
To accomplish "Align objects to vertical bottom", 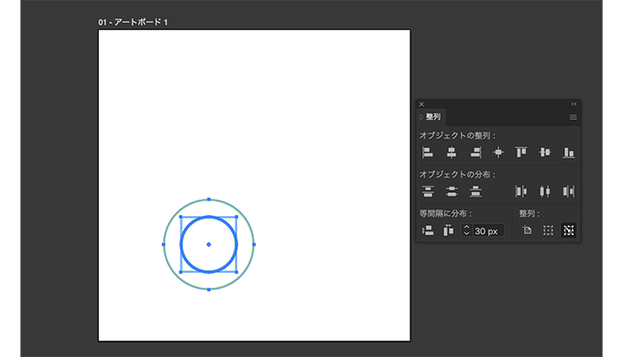I will [x=569, y=152].
